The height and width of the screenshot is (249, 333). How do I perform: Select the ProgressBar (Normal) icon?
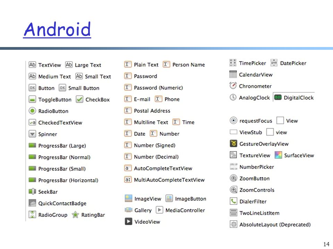32,157
